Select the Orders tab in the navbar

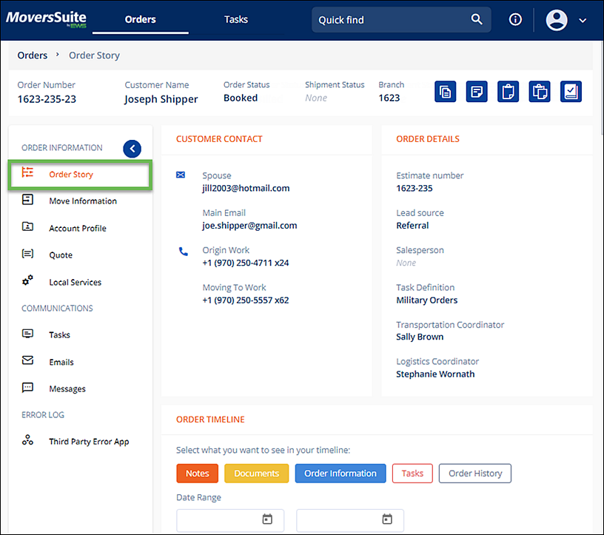(x=140, y=19)
